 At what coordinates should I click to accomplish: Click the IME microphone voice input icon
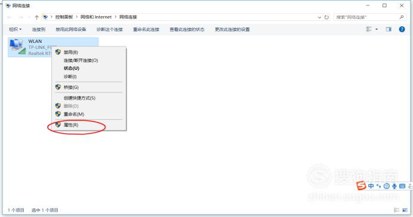coord(394,186)
